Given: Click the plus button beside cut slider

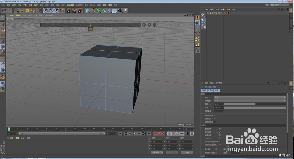Looking at the screenshot, I should point(149,25).
